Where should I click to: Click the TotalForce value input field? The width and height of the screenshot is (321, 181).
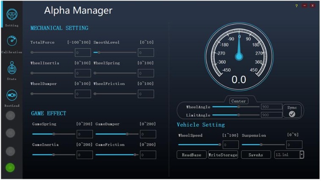(83, 53)
